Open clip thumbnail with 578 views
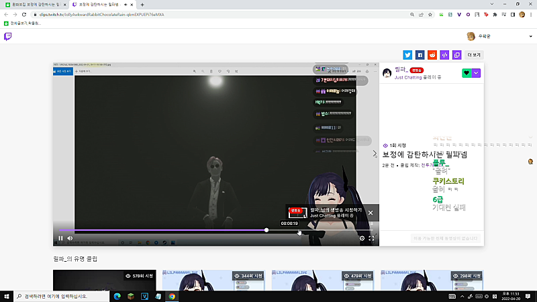Viewport: 537px width, 302px height. pyautogui.click(x=105, y=280)
